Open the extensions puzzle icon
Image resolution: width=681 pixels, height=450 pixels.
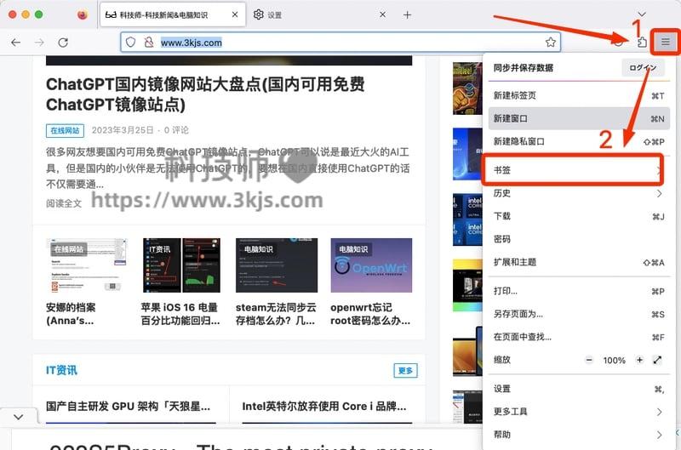[x=642, y=42]
